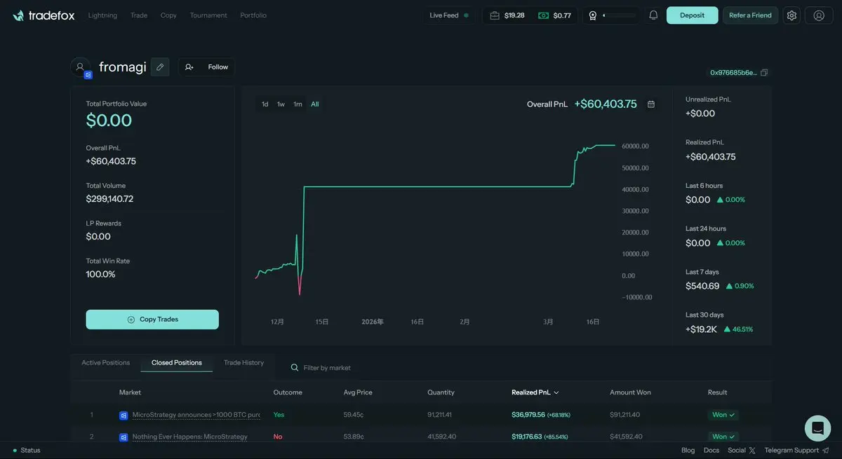Viewport: 842px width, 459px height.
Task: Copy the wallet address 0x976685b6e
Action: (x=764, y=72)
